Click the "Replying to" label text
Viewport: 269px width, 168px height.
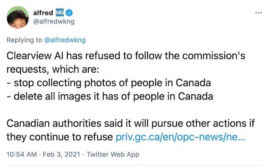[x=24, y=40]
